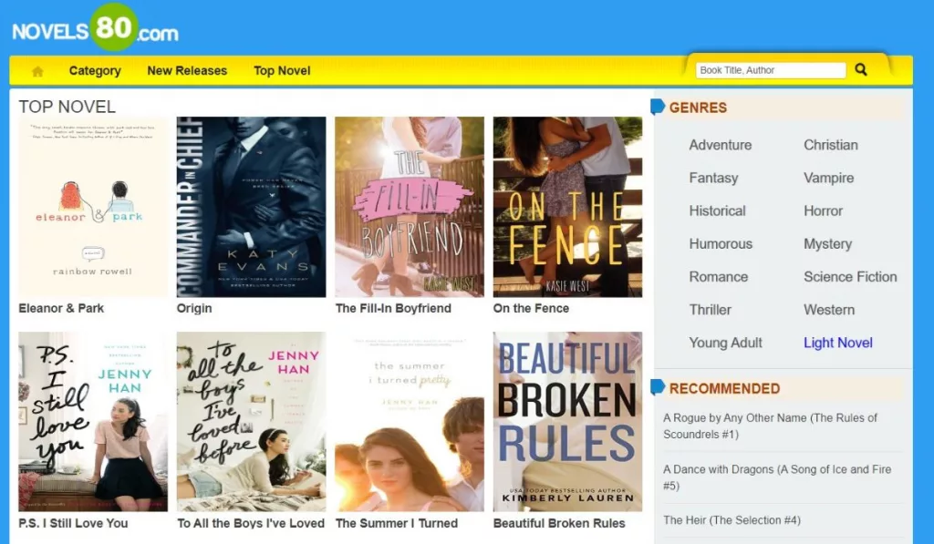Open the Category menu

coord(95,70)
